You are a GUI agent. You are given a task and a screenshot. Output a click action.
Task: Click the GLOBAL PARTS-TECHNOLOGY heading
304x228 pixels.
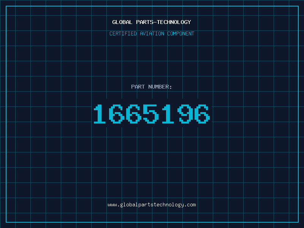pos(152,22)
